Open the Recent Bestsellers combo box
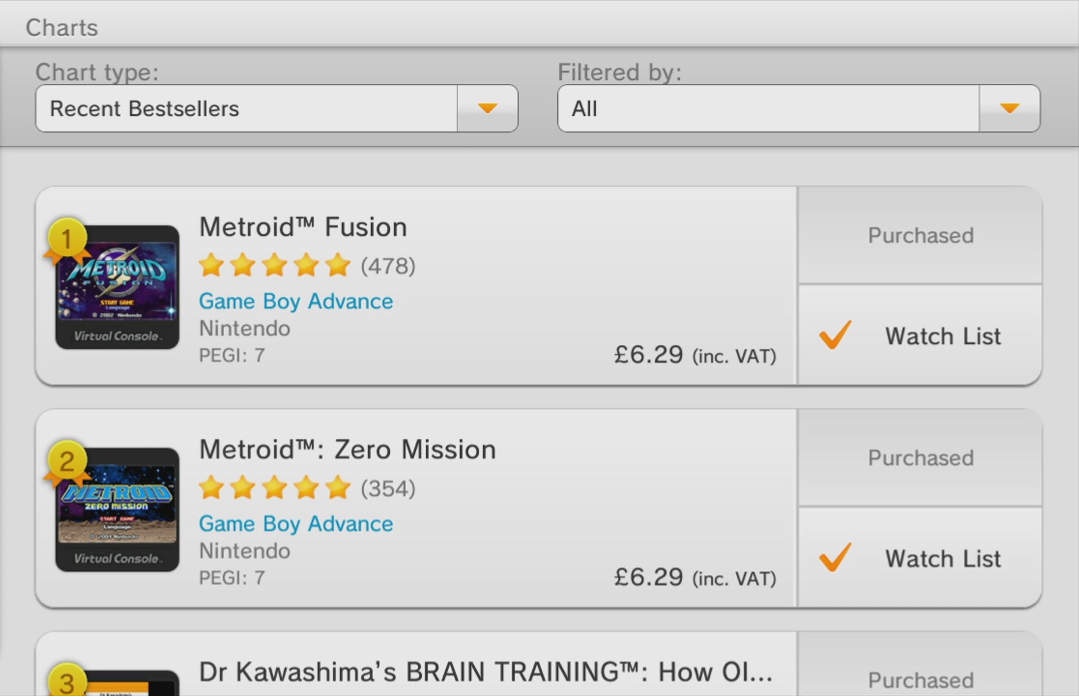 pyautogui.click(x=276, y=108)
